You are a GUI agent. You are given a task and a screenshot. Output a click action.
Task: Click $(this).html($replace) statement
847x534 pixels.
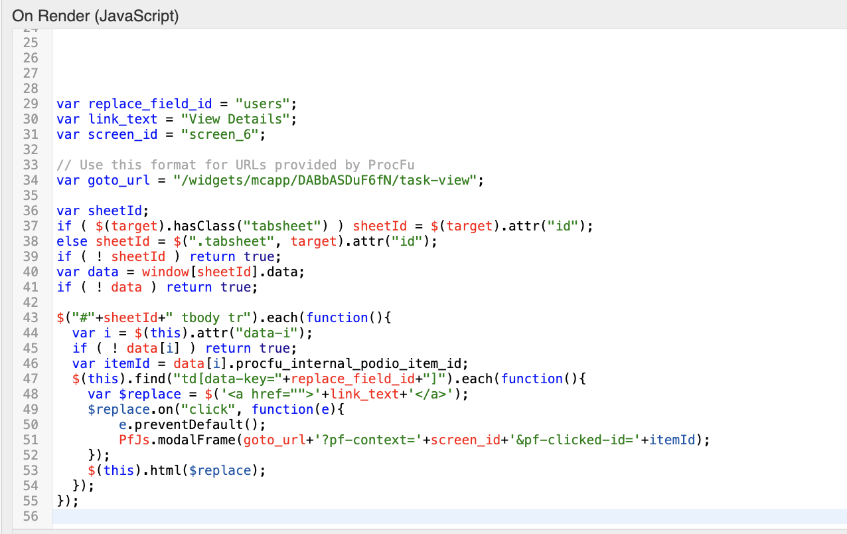(177, 470)
